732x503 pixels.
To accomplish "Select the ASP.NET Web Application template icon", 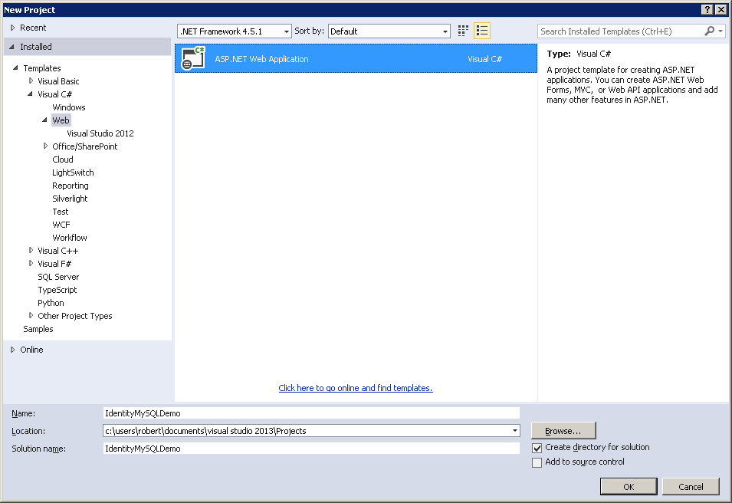I will tap(192, 58).
